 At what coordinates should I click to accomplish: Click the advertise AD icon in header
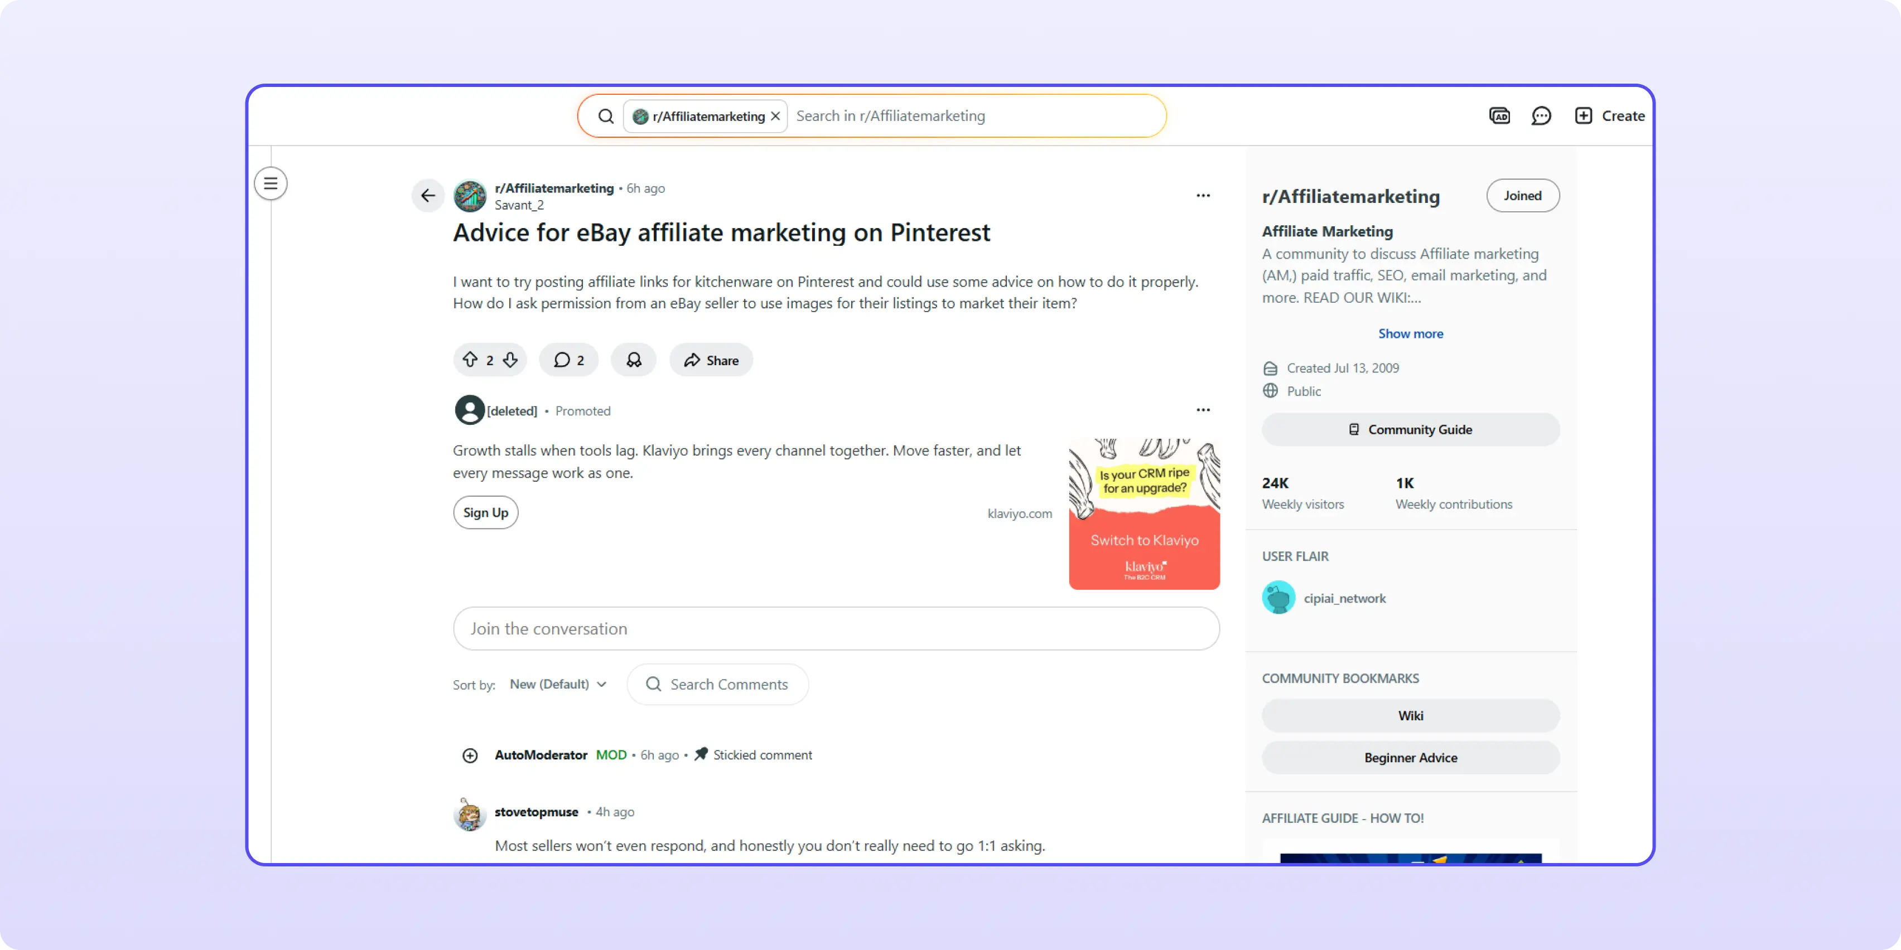click(1499, 116)
